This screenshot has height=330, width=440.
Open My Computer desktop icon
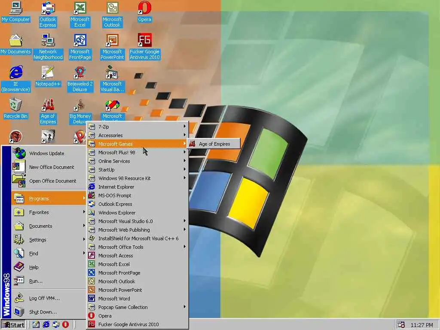click(x=16, y=12)
